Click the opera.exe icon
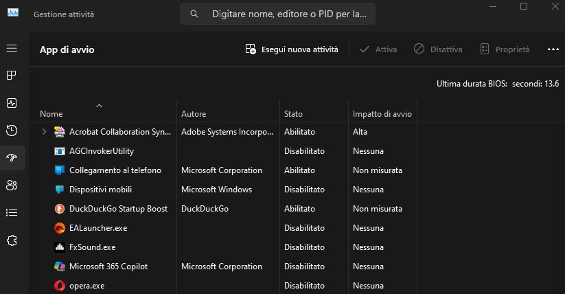Viewport: 565px width, 294px height. pyautogui.click(x=60, y=286)
